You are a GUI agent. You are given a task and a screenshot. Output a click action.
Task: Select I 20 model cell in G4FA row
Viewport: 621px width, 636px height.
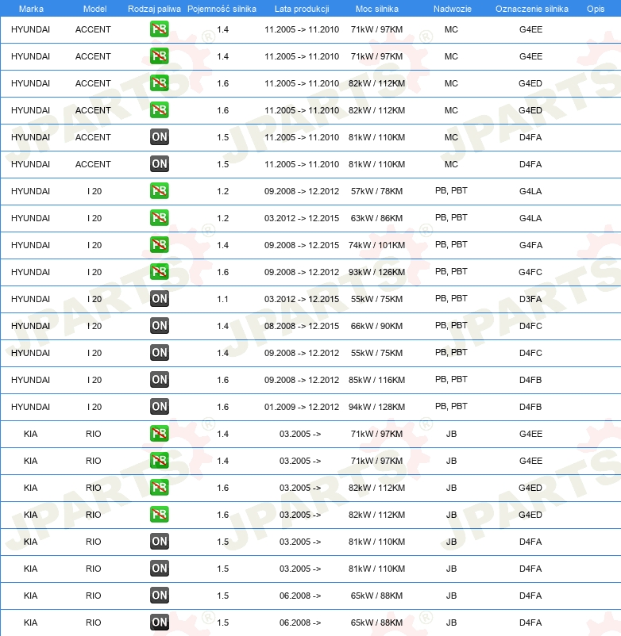94,245
